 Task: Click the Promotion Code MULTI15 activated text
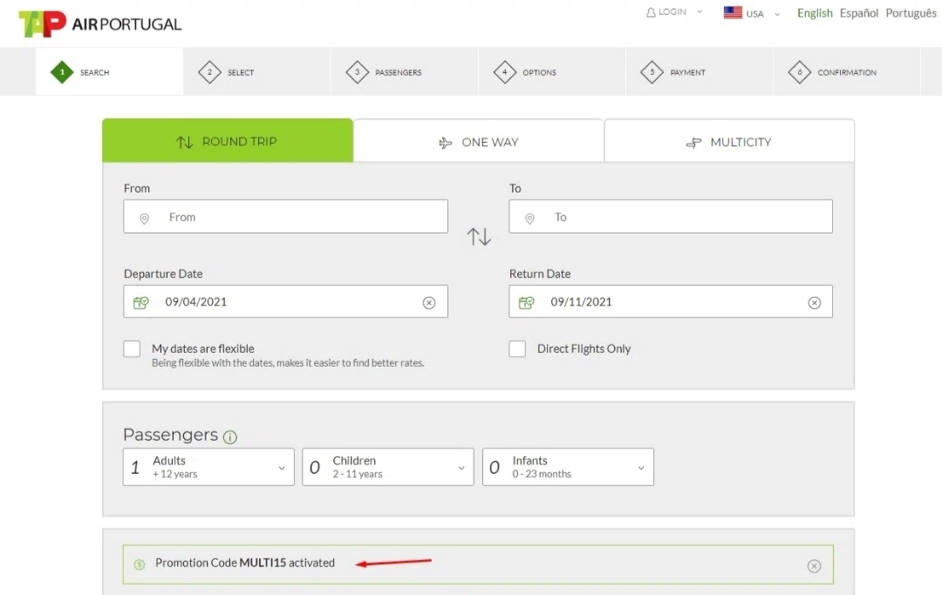click(244, 563)
